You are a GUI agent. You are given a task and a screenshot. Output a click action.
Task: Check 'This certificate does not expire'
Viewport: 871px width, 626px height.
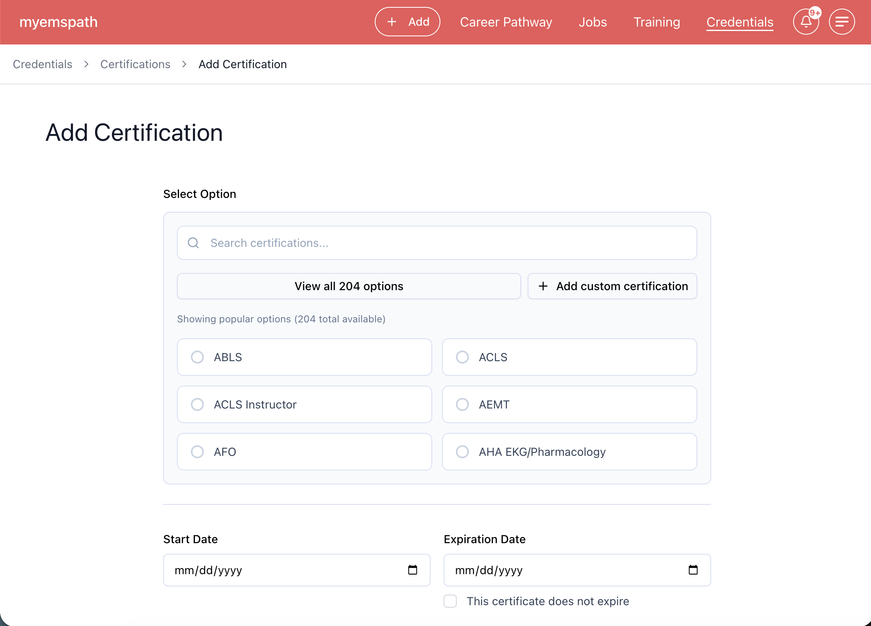[x=450, y=601]
